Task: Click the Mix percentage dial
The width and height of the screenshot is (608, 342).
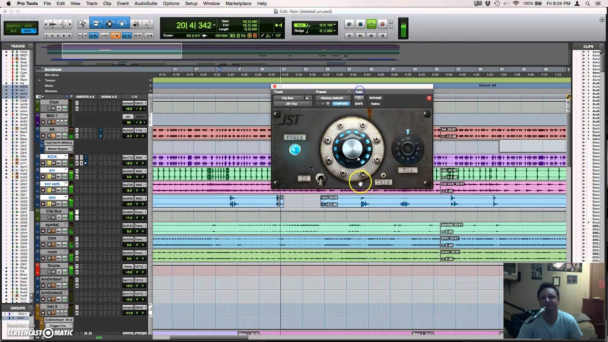Action: coord(407,149)
